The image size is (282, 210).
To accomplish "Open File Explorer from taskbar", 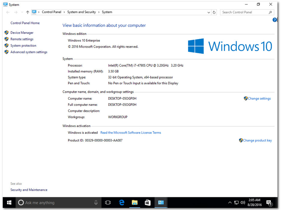I will (135, 202).
